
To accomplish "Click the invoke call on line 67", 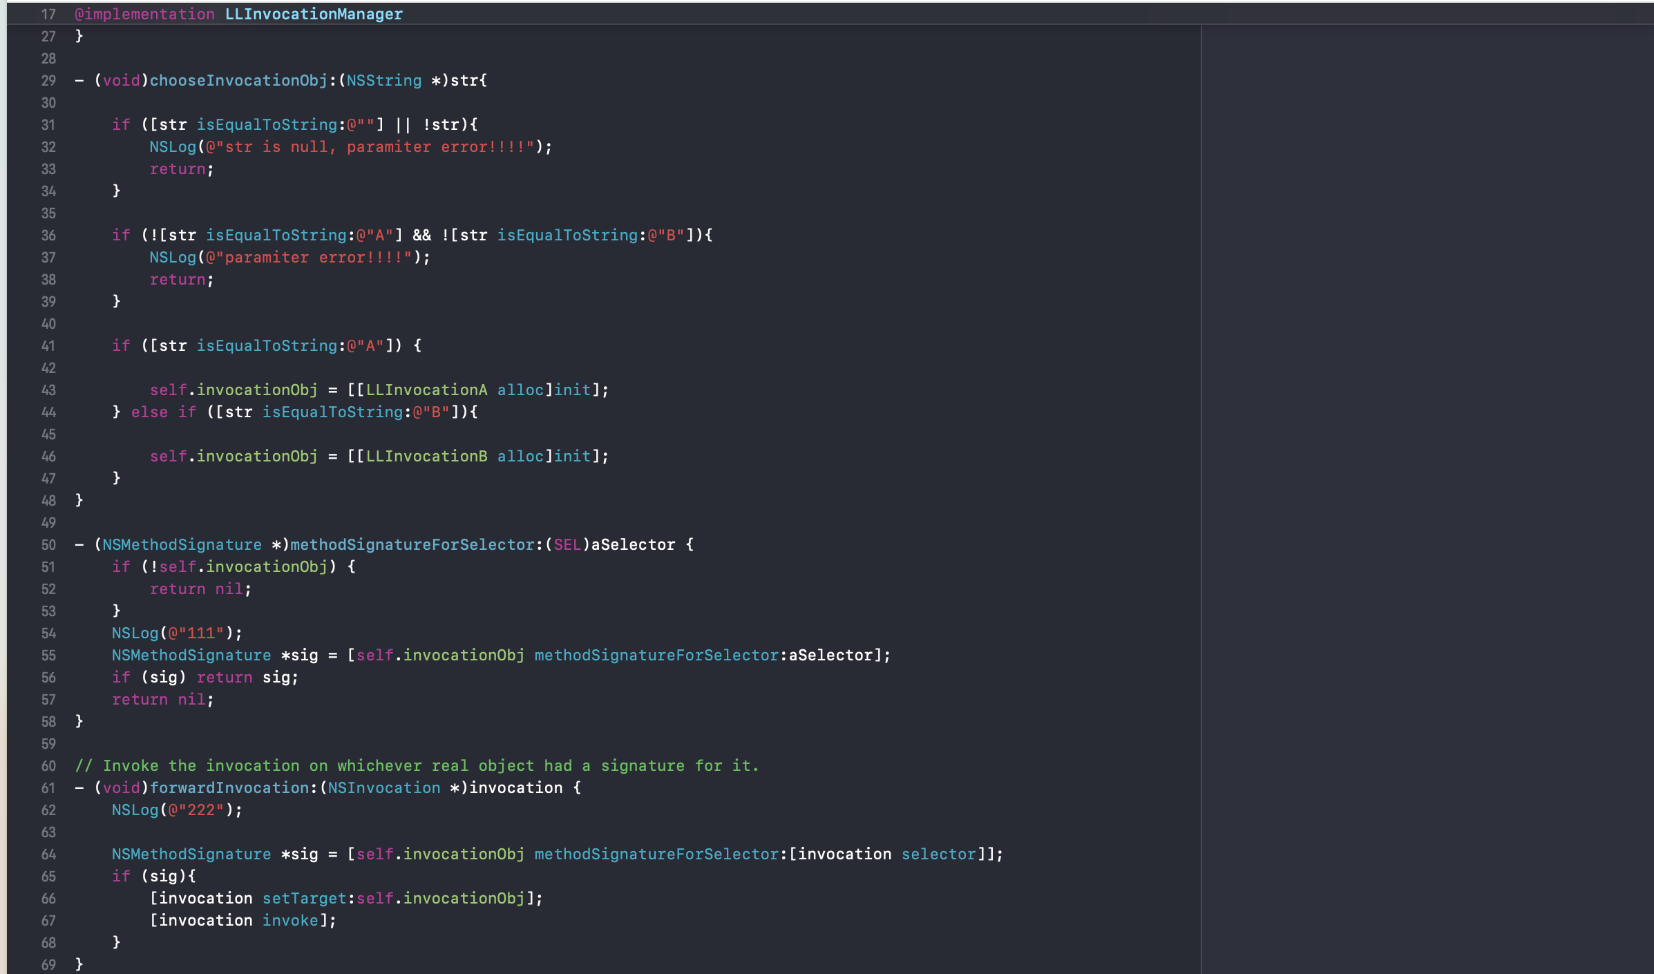I will (x=290, y=920).
